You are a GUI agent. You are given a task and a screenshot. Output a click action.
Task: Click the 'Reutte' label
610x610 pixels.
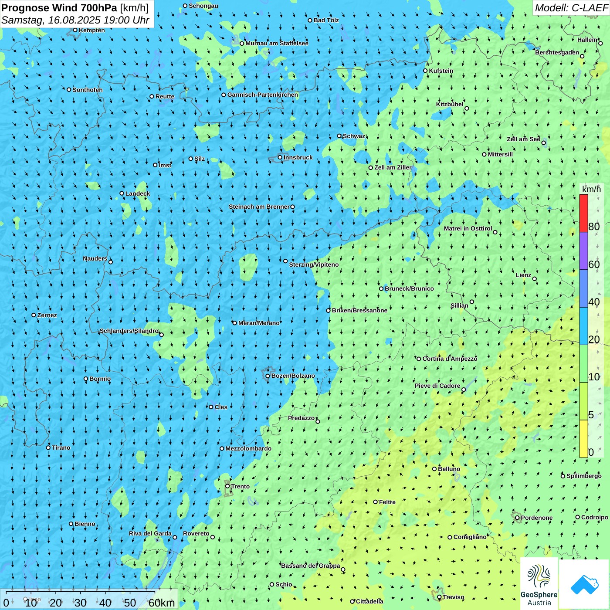[165, 97]
